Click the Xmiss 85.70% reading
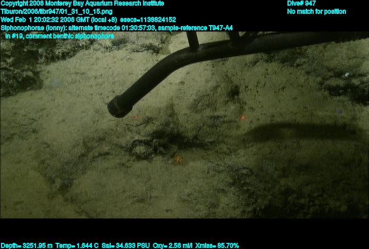Screen dimensions: 369x249 (217, 245)
